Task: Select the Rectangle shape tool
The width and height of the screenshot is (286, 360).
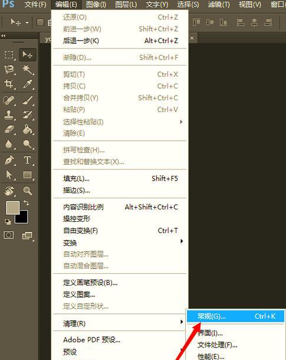Action: point(28,175)
